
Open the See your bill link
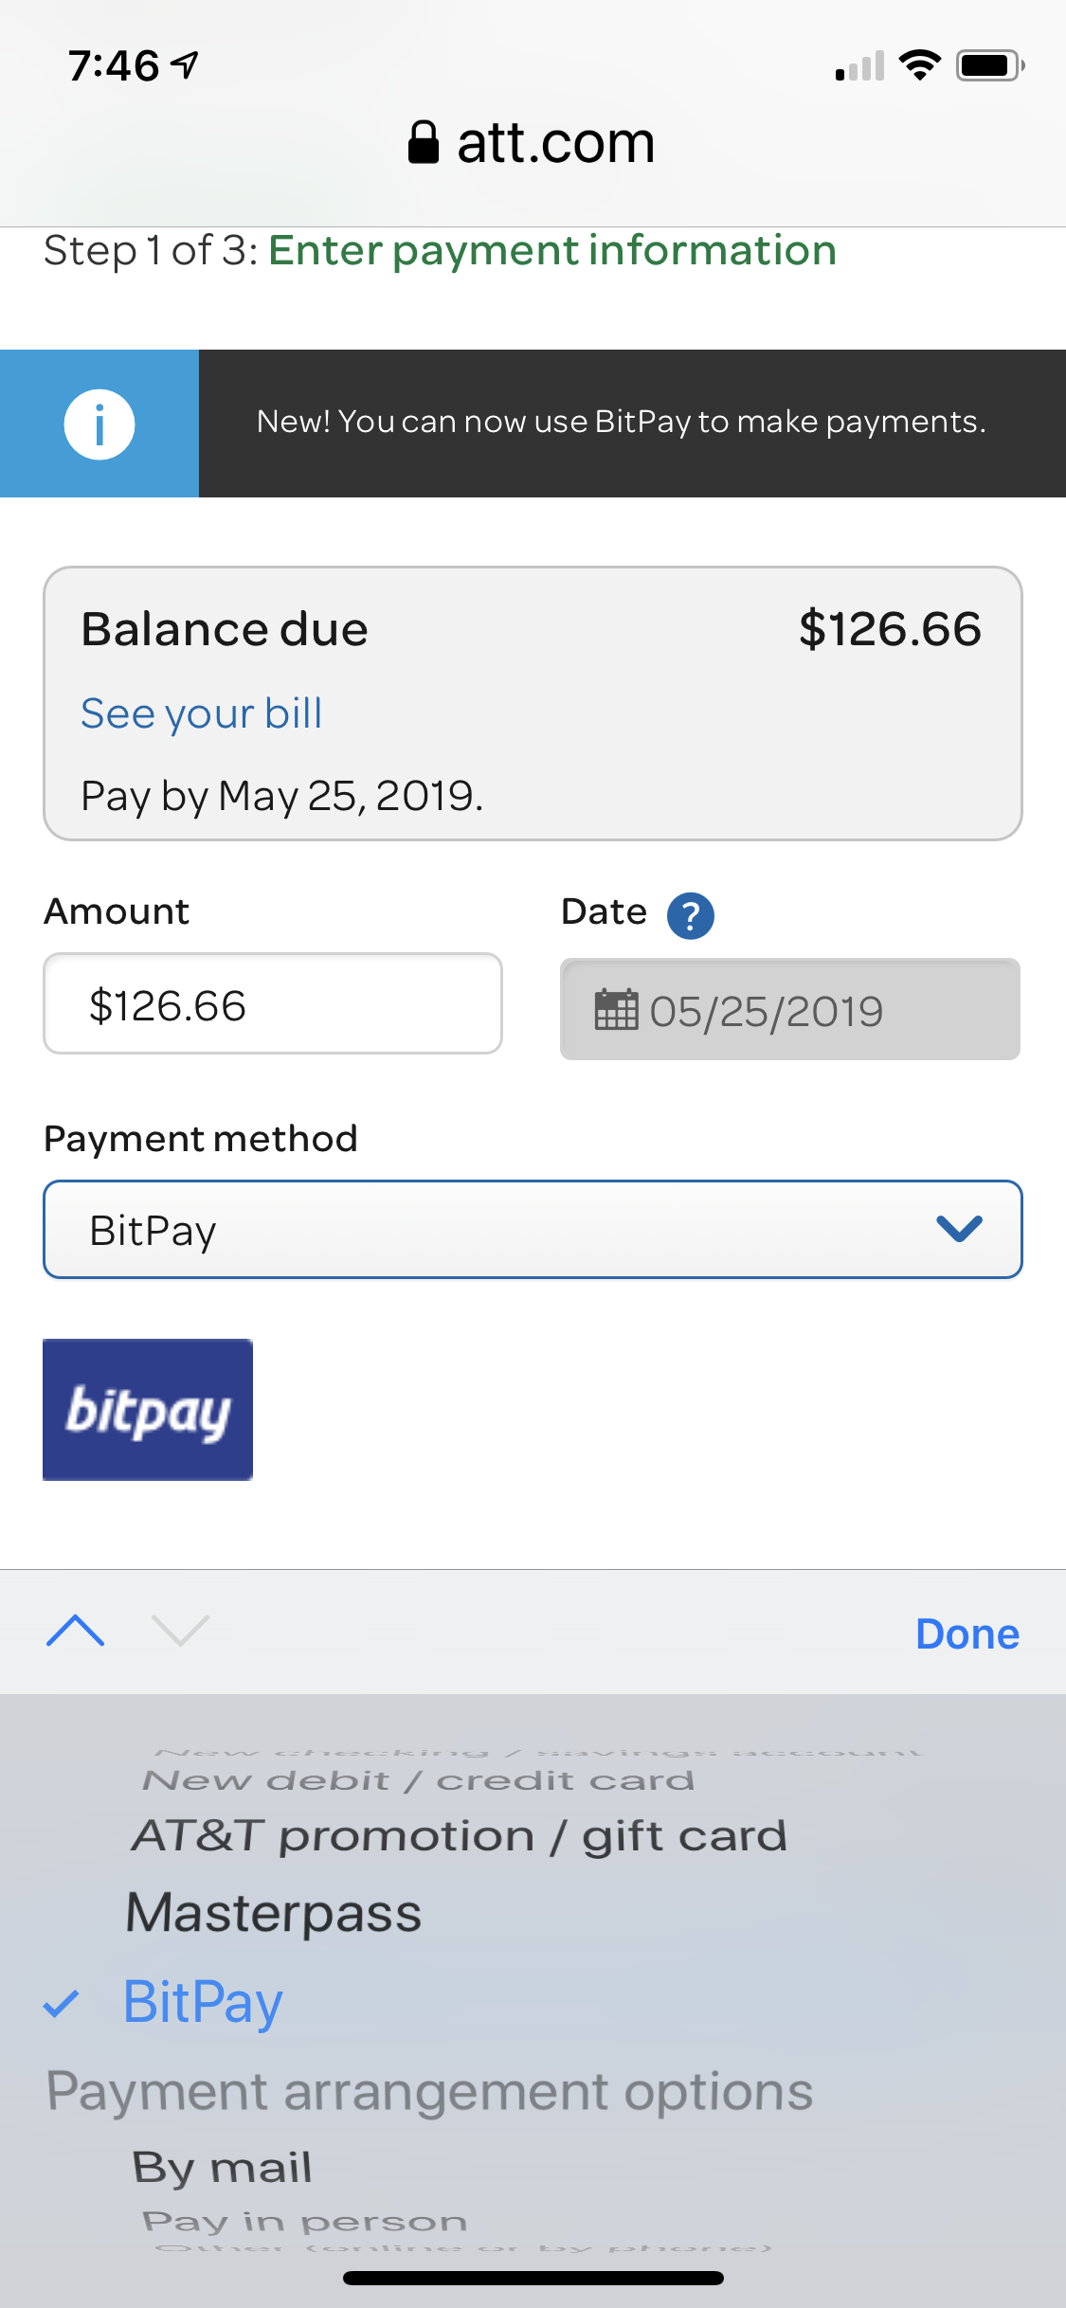coord(202,713)
